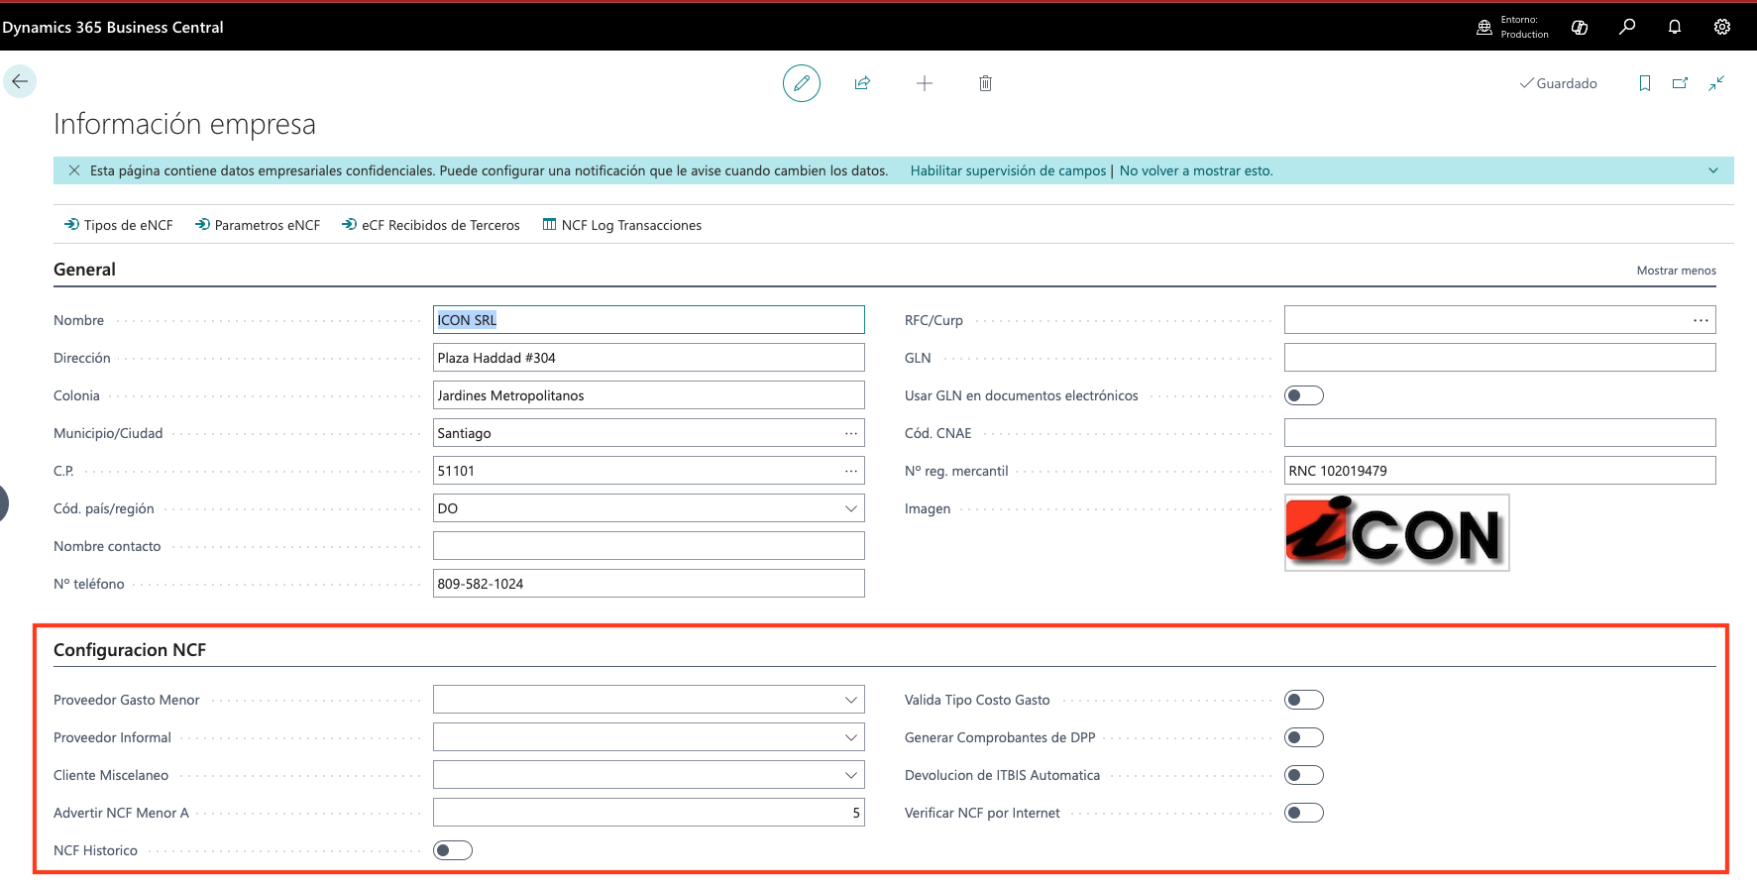Click the back arrow button

tap(20, 81)
